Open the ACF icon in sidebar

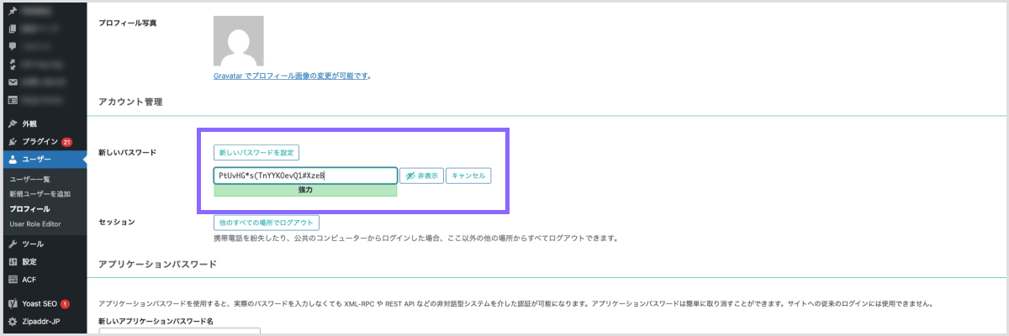(x=13, y=279)
